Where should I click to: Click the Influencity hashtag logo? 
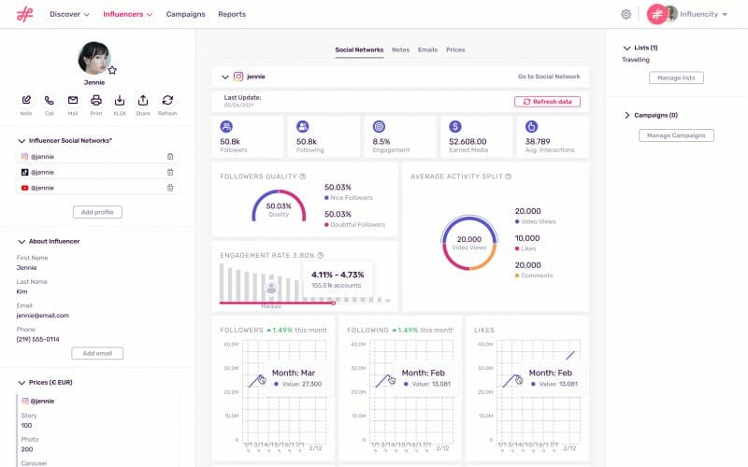tap(25, 14)
